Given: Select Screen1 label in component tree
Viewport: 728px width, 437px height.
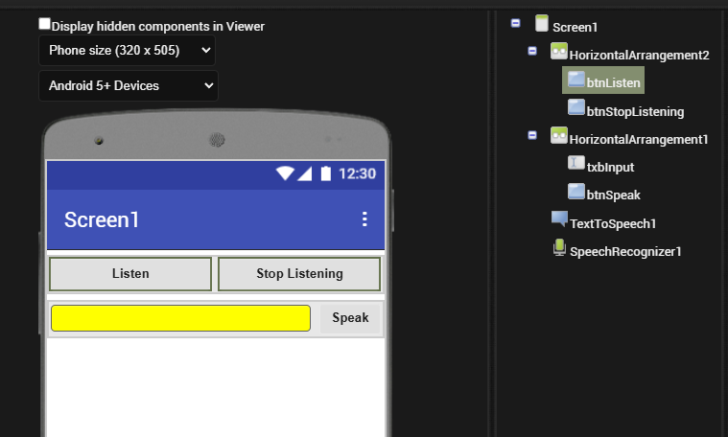Looking at the screenshot, I should 575,28.
